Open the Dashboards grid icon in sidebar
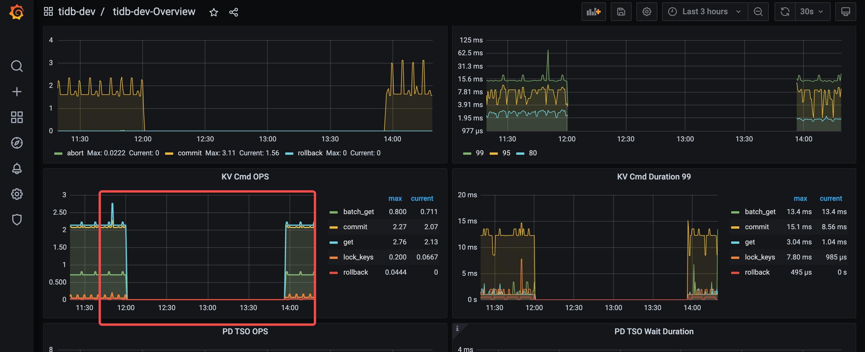 coord(16,117)
